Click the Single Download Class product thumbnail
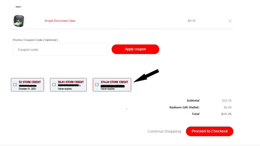Viewport: 260px width, 146px height. (19, 21)
